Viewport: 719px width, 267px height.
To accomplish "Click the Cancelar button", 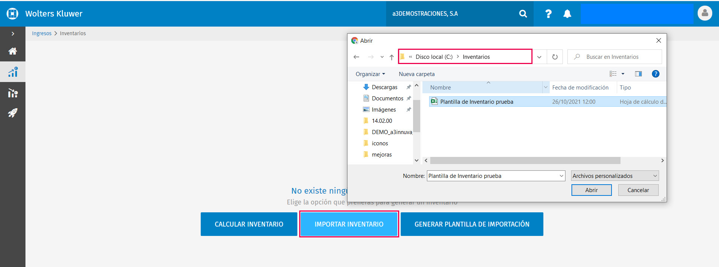I will (638, 190).
